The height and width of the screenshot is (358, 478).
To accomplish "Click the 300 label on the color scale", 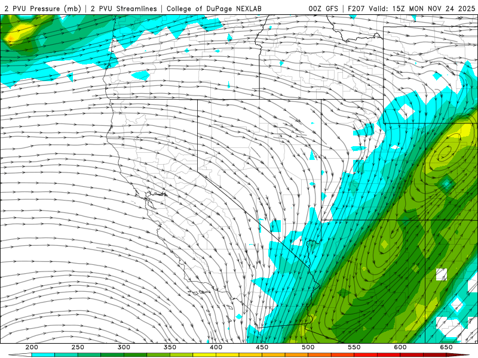I will click(124, 347).
